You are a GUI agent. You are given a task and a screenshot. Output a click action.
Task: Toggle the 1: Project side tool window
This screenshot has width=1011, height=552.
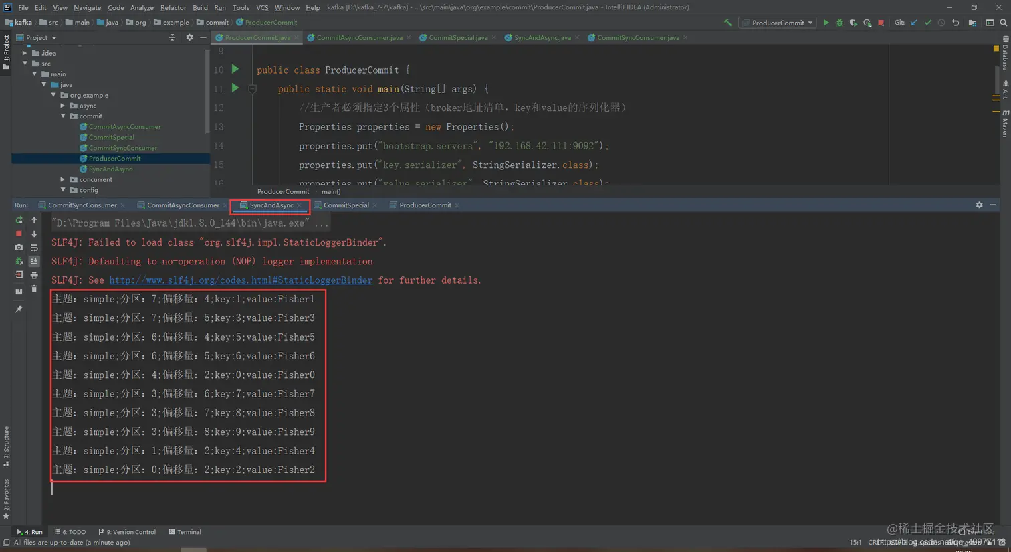(6, 52)
